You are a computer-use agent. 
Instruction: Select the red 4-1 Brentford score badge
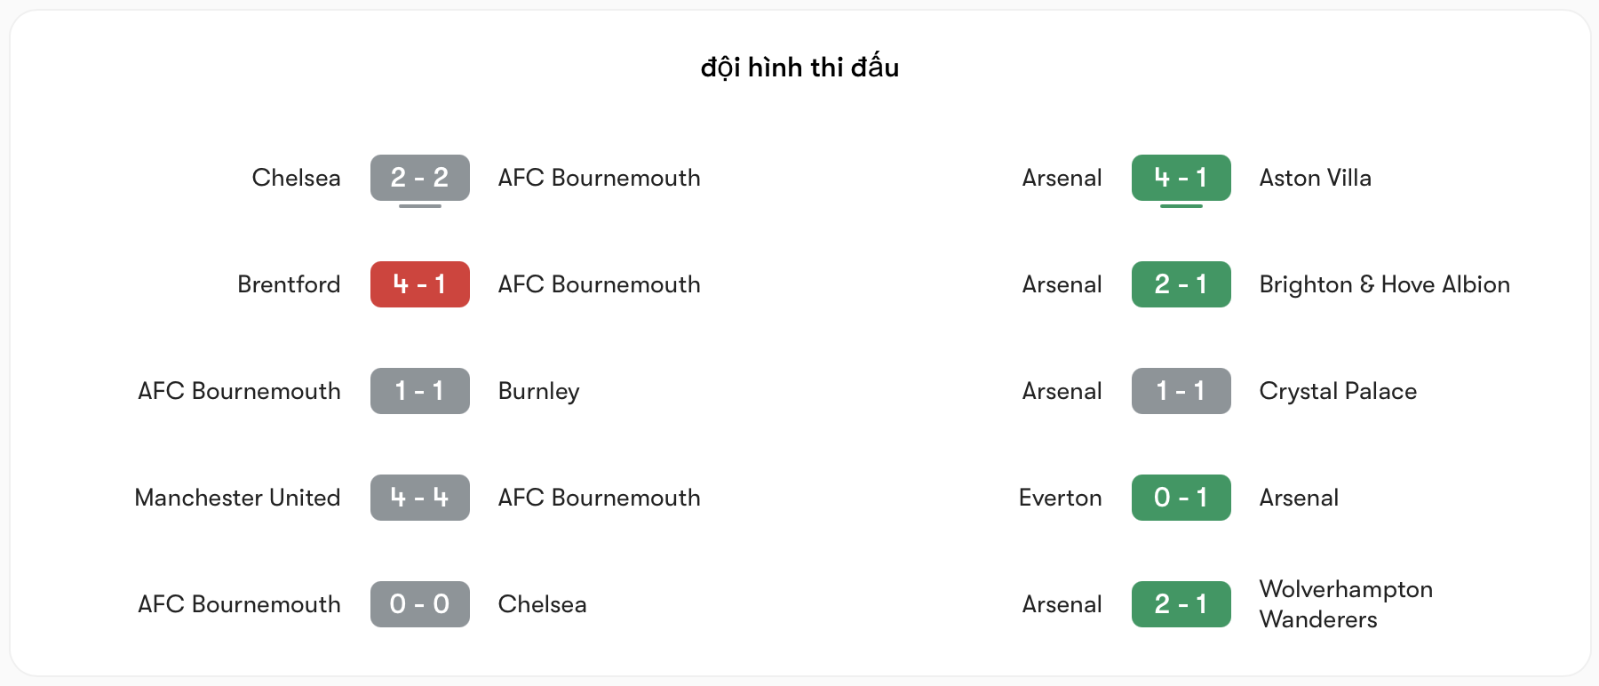coord(419,284)
